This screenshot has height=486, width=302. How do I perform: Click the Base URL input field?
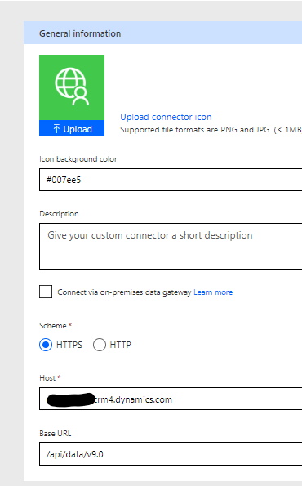point(171,454)
